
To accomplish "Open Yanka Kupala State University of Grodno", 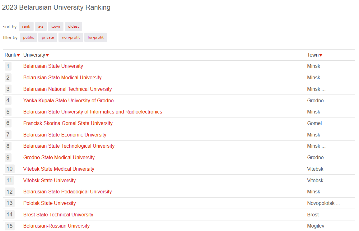I will 68,100.
